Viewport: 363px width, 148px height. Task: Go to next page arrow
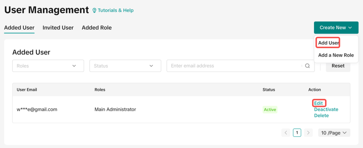coord(308,133)
